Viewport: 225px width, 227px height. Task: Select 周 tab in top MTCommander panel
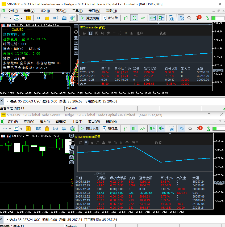pyautogui.click(x=97, y=33)
